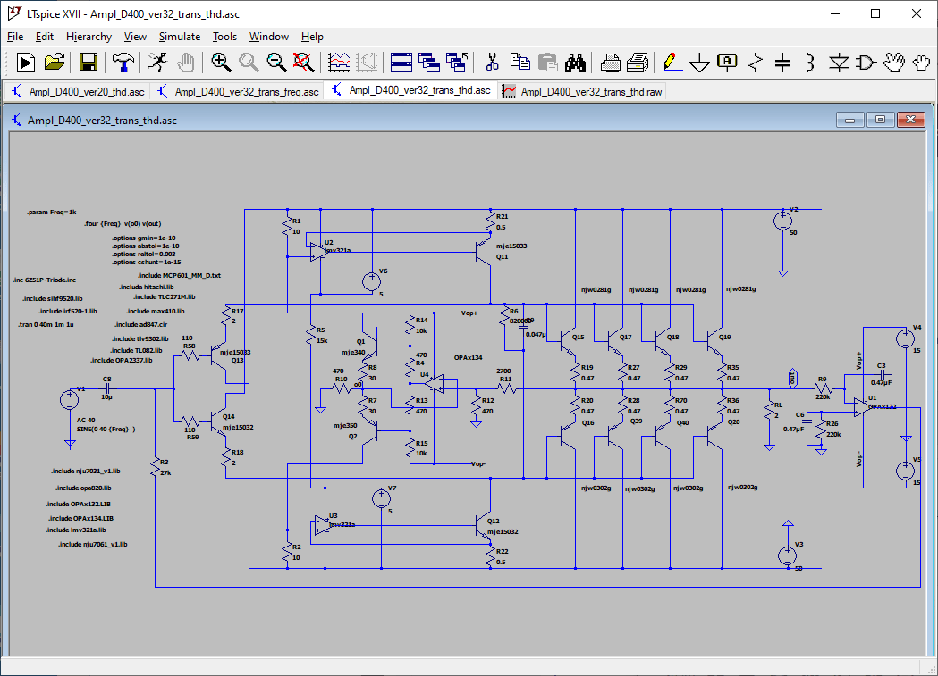
Task: Open the Hierarchy menu
Action: [x=89, y=37]
